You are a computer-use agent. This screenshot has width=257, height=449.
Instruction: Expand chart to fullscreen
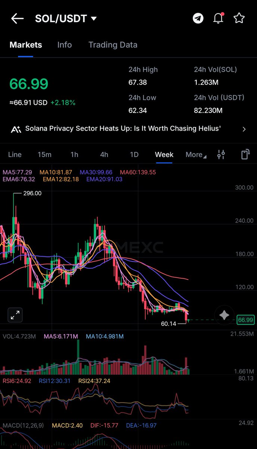15,315
